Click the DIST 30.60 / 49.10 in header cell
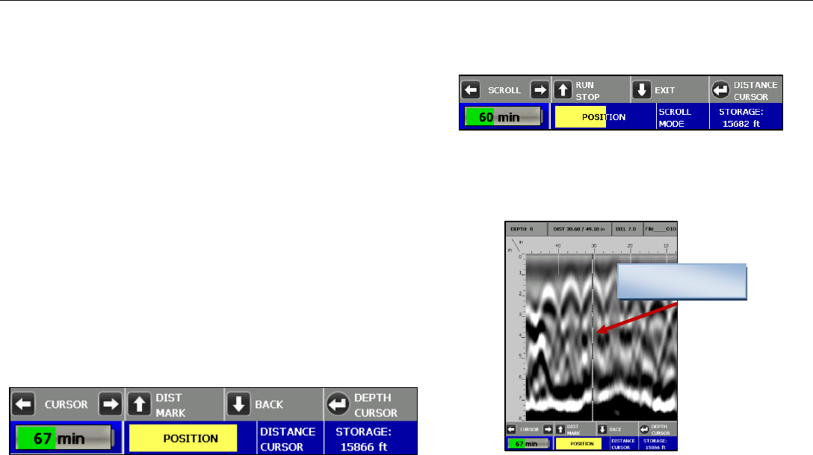This screenshot has height=455, width=813. tap(579, 229)
